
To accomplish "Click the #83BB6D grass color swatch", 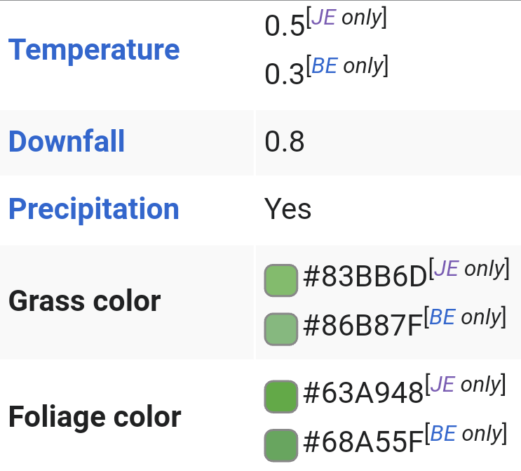I will [281, 280].
